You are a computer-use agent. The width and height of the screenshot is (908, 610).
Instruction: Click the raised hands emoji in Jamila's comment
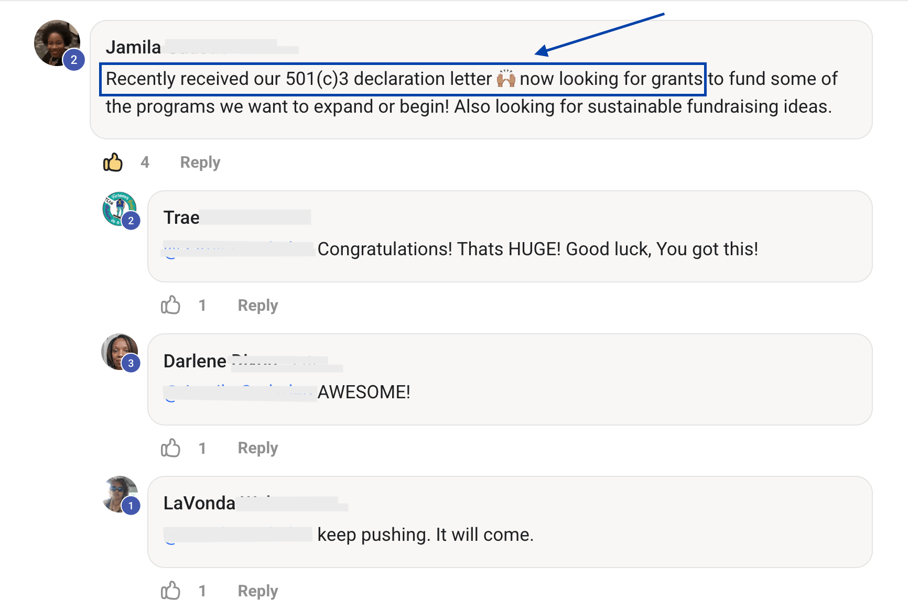coord(506,79)
